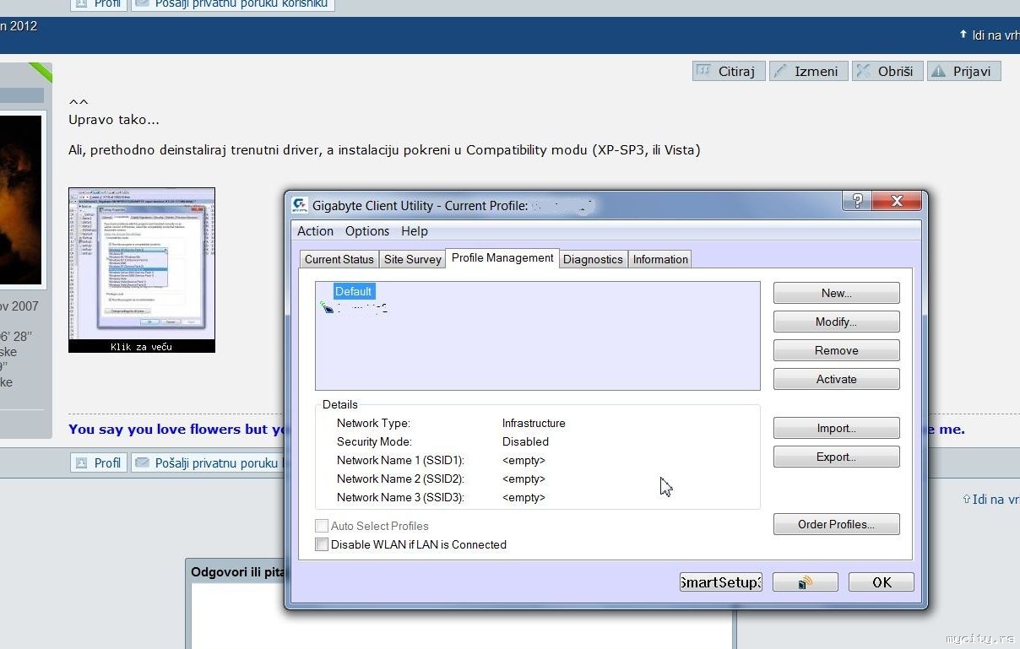Click in the reply text box
Viewport: 1020px width, 649px height.
236,616
